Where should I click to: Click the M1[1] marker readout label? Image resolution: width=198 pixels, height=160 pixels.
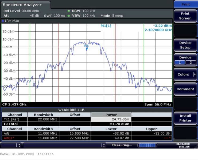[x=106, y=26]
